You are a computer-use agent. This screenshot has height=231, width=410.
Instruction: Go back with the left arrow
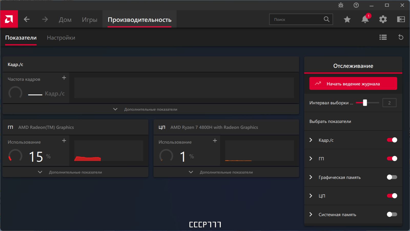pyautogui.click(x=27, y=19)
